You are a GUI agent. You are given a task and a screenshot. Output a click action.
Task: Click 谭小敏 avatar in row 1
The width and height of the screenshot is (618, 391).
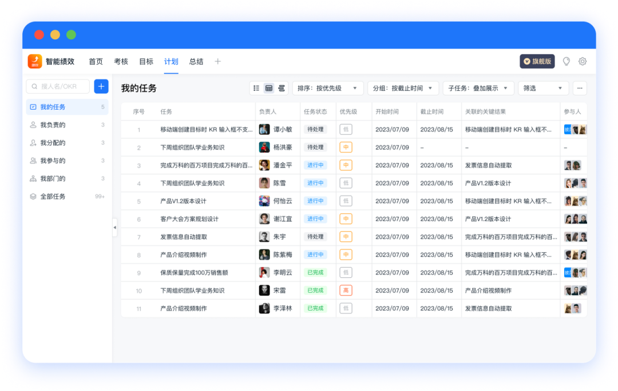point(264,129)
